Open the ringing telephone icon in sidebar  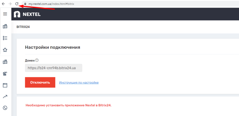[x=5, y=74]
